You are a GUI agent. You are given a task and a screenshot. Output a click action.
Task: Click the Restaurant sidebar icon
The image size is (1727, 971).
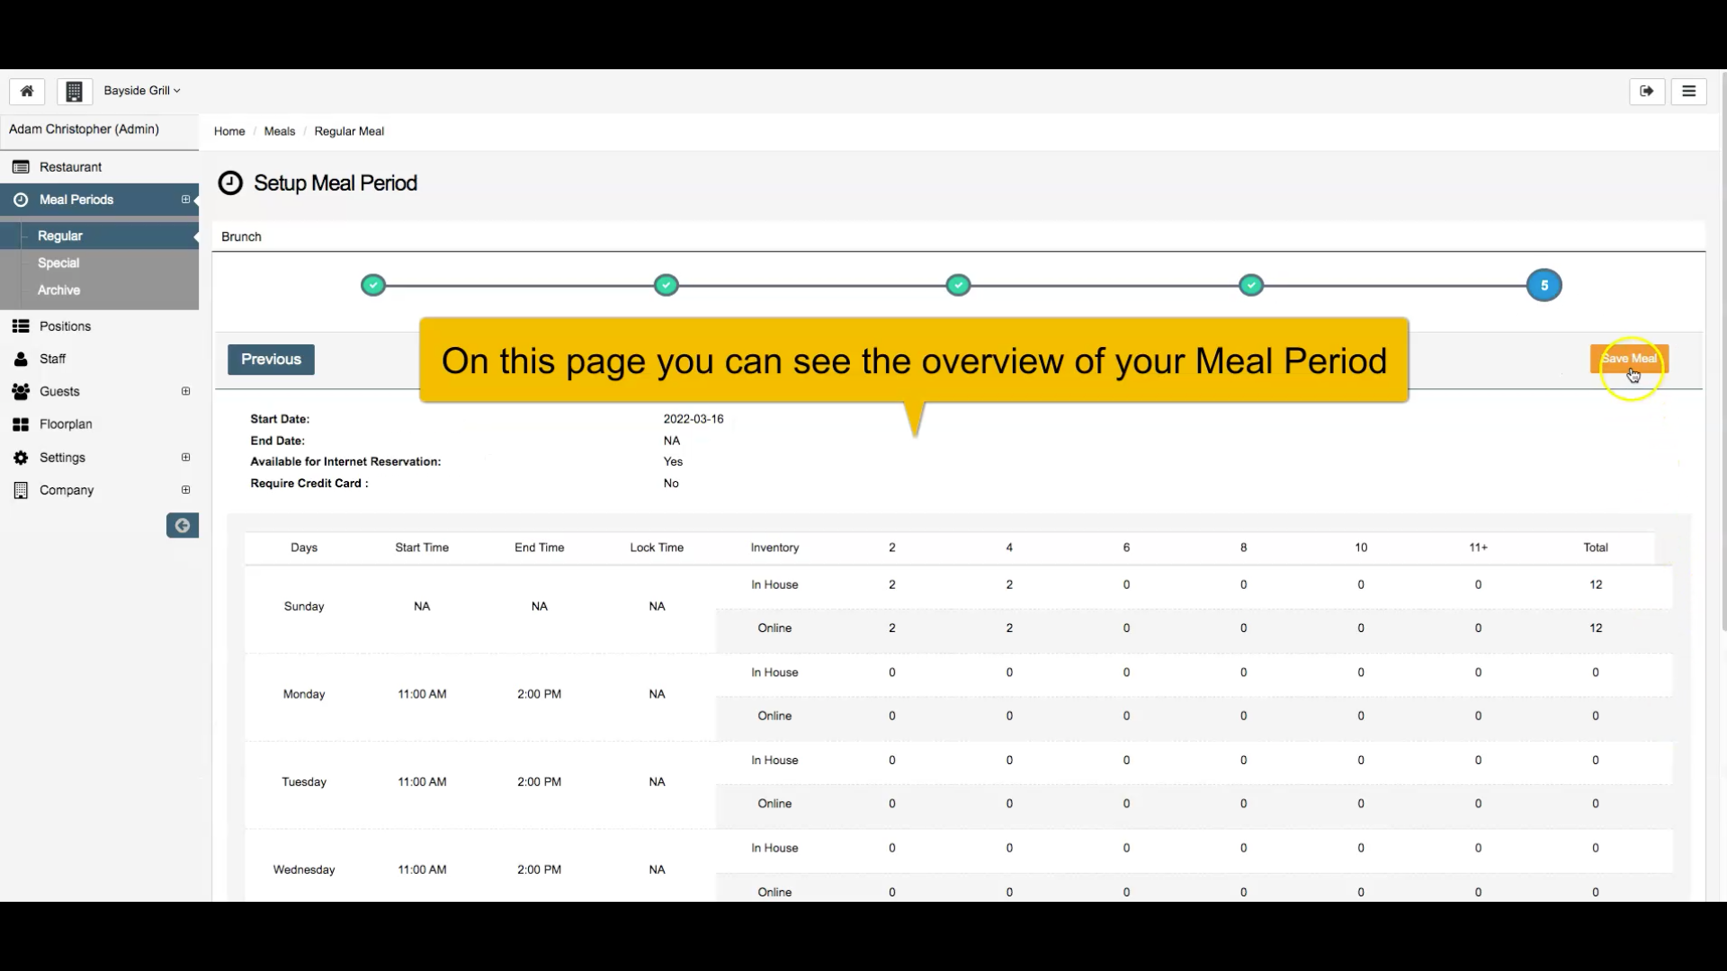pyautogui.click(x=21, y=167)
